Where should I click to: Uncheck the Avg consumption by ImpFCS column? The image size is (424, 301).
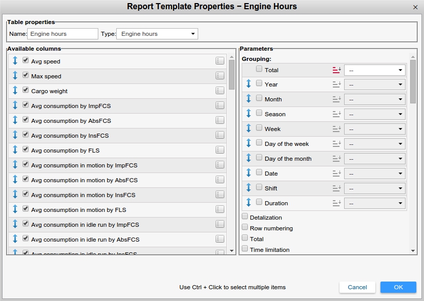(26, 105)
